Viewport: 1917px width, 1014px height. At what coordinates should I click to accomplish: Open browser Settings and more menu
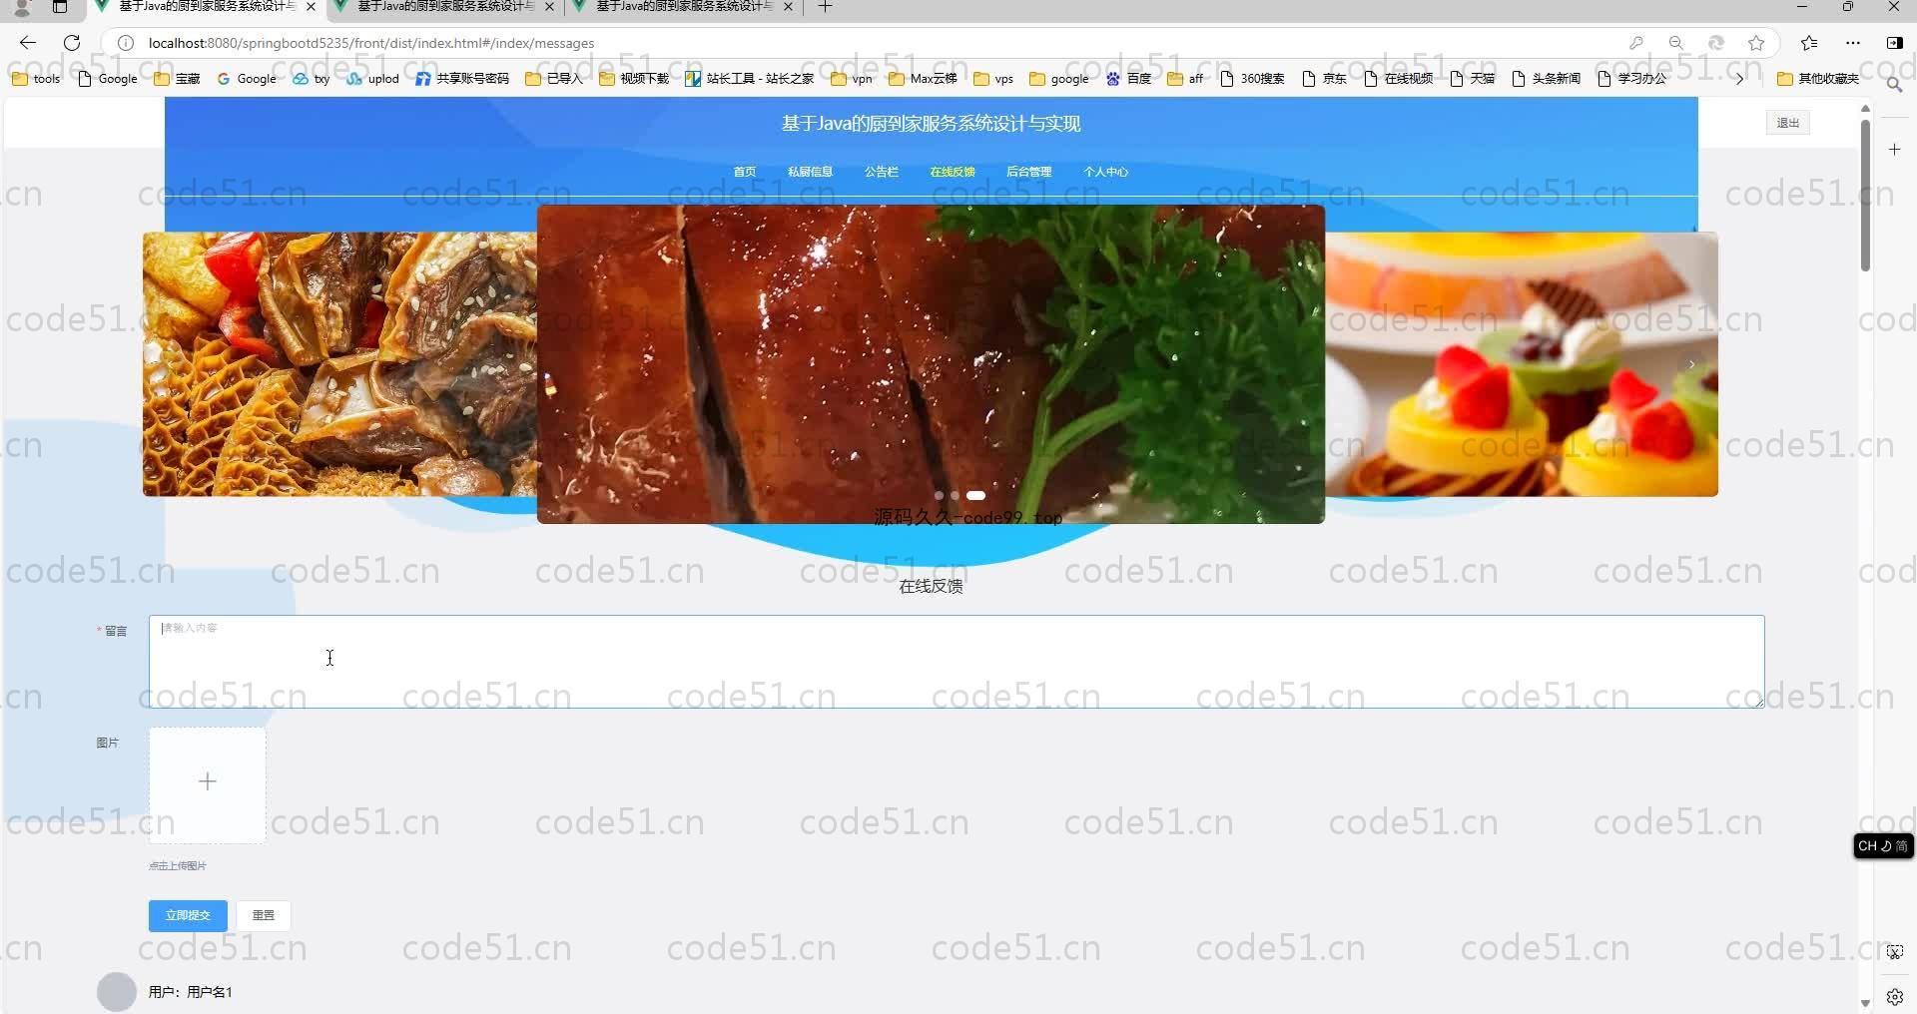click(x=1853, y=43)
